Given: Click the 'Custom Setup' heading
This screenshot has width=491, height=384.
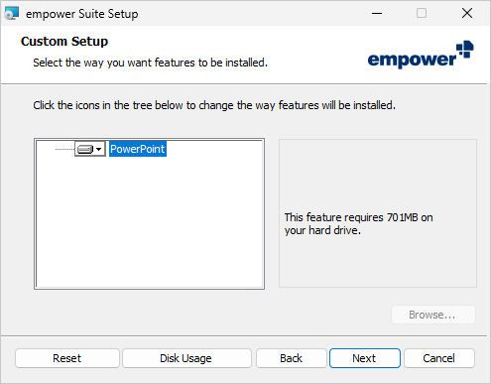Looking at the screenshot, I should click(64, 42).
